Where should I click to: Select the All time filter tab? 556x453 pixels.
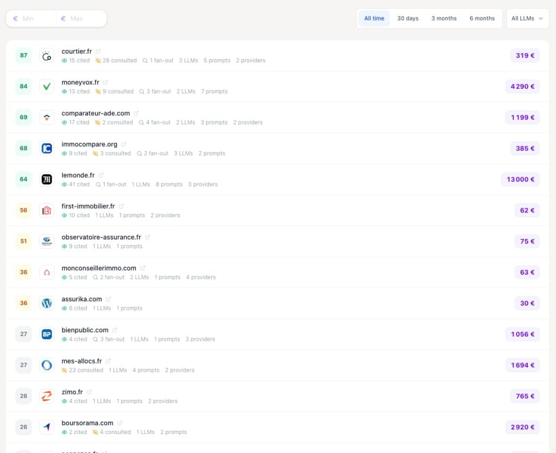374,18
